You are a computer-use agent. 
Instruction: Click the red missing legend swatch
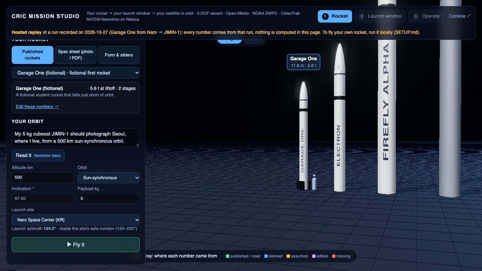pos(334,256)
